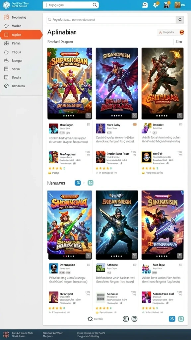Open the dark knight banner in bottom row

click(x=117, y=225)
